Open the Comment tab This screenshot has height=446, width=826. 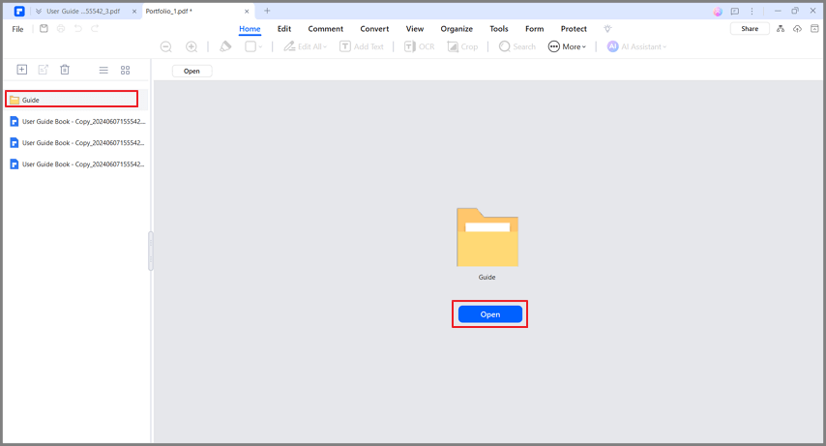(326, 29)
